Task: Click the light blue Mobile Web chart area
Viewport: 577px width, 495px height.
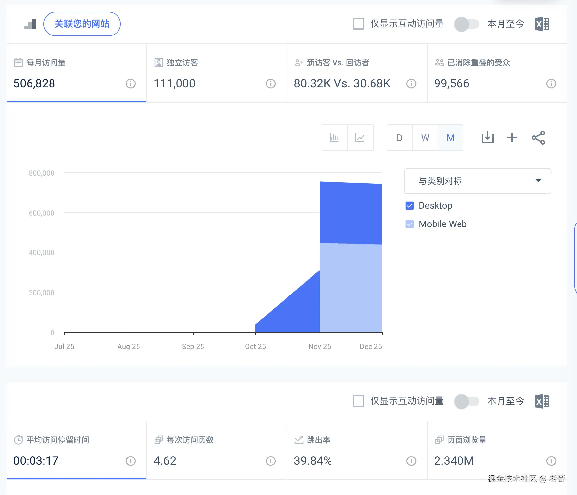Action: tap(351, 288)
